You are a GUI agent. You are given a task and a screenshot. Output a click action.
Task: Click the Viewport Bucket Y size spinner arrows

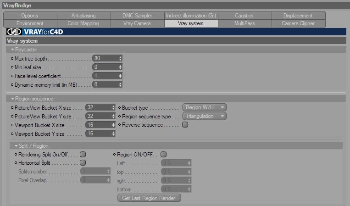tap(113, 134)
